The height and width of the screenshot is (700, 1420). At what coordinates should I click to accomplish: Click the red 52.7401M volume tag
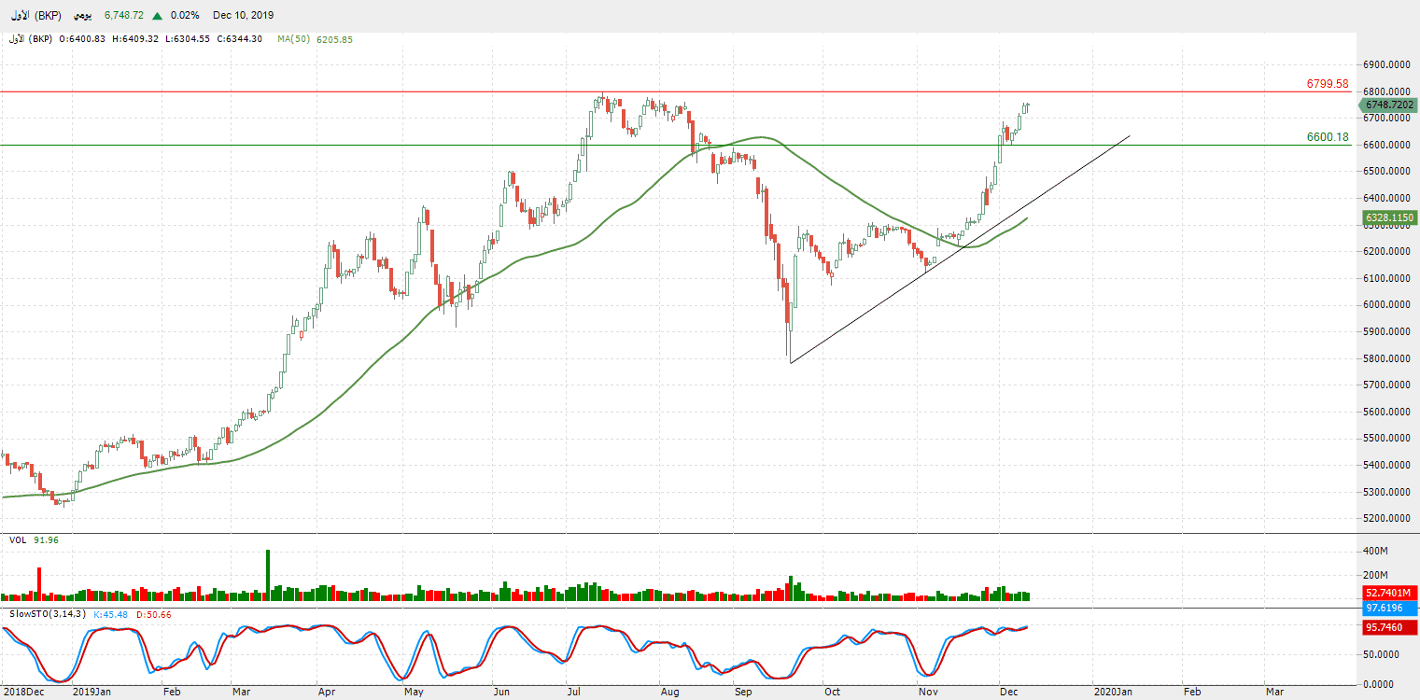click(x=1390, y=593)
